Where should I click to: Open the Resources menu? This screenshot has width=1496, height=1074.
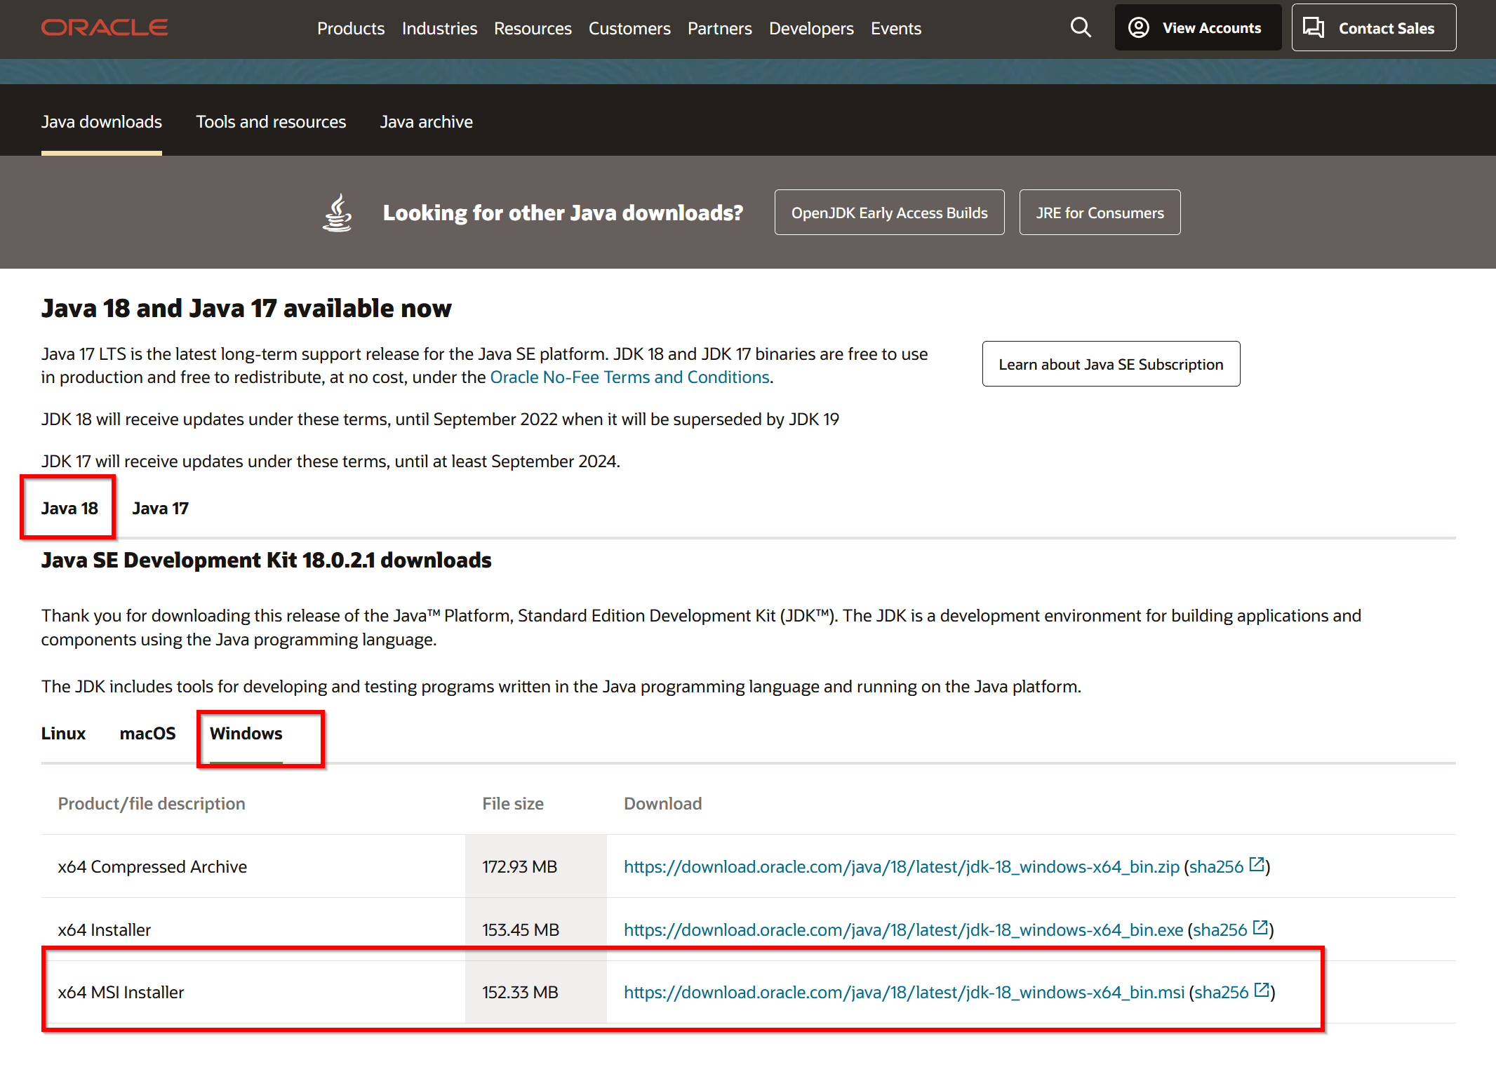[x=533, y=28]
